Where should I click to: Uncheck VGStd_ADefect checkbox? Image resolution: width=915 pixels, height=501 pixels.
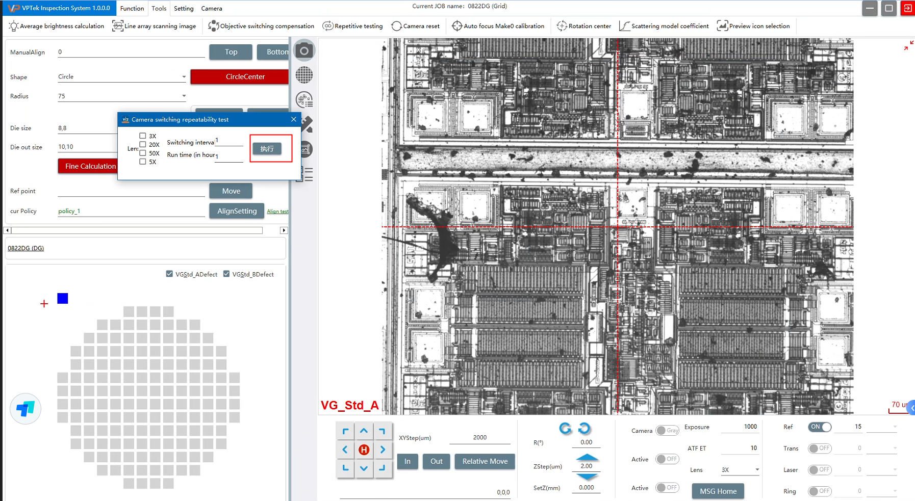pyautogui.click(x=169, y=274)
